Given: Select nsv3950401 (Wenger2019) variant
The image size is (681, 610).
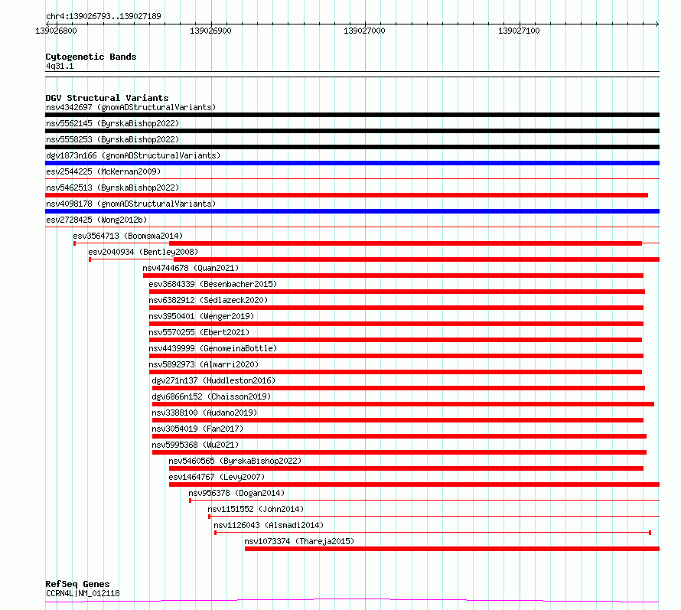Looking at the screenshot, I should click(201, 316).
